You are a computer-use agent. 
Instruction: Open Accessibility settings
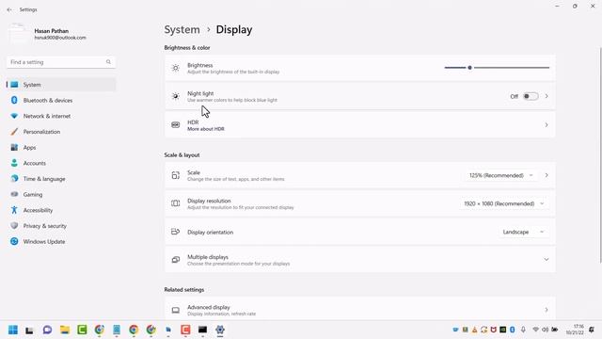click(61, 210)
